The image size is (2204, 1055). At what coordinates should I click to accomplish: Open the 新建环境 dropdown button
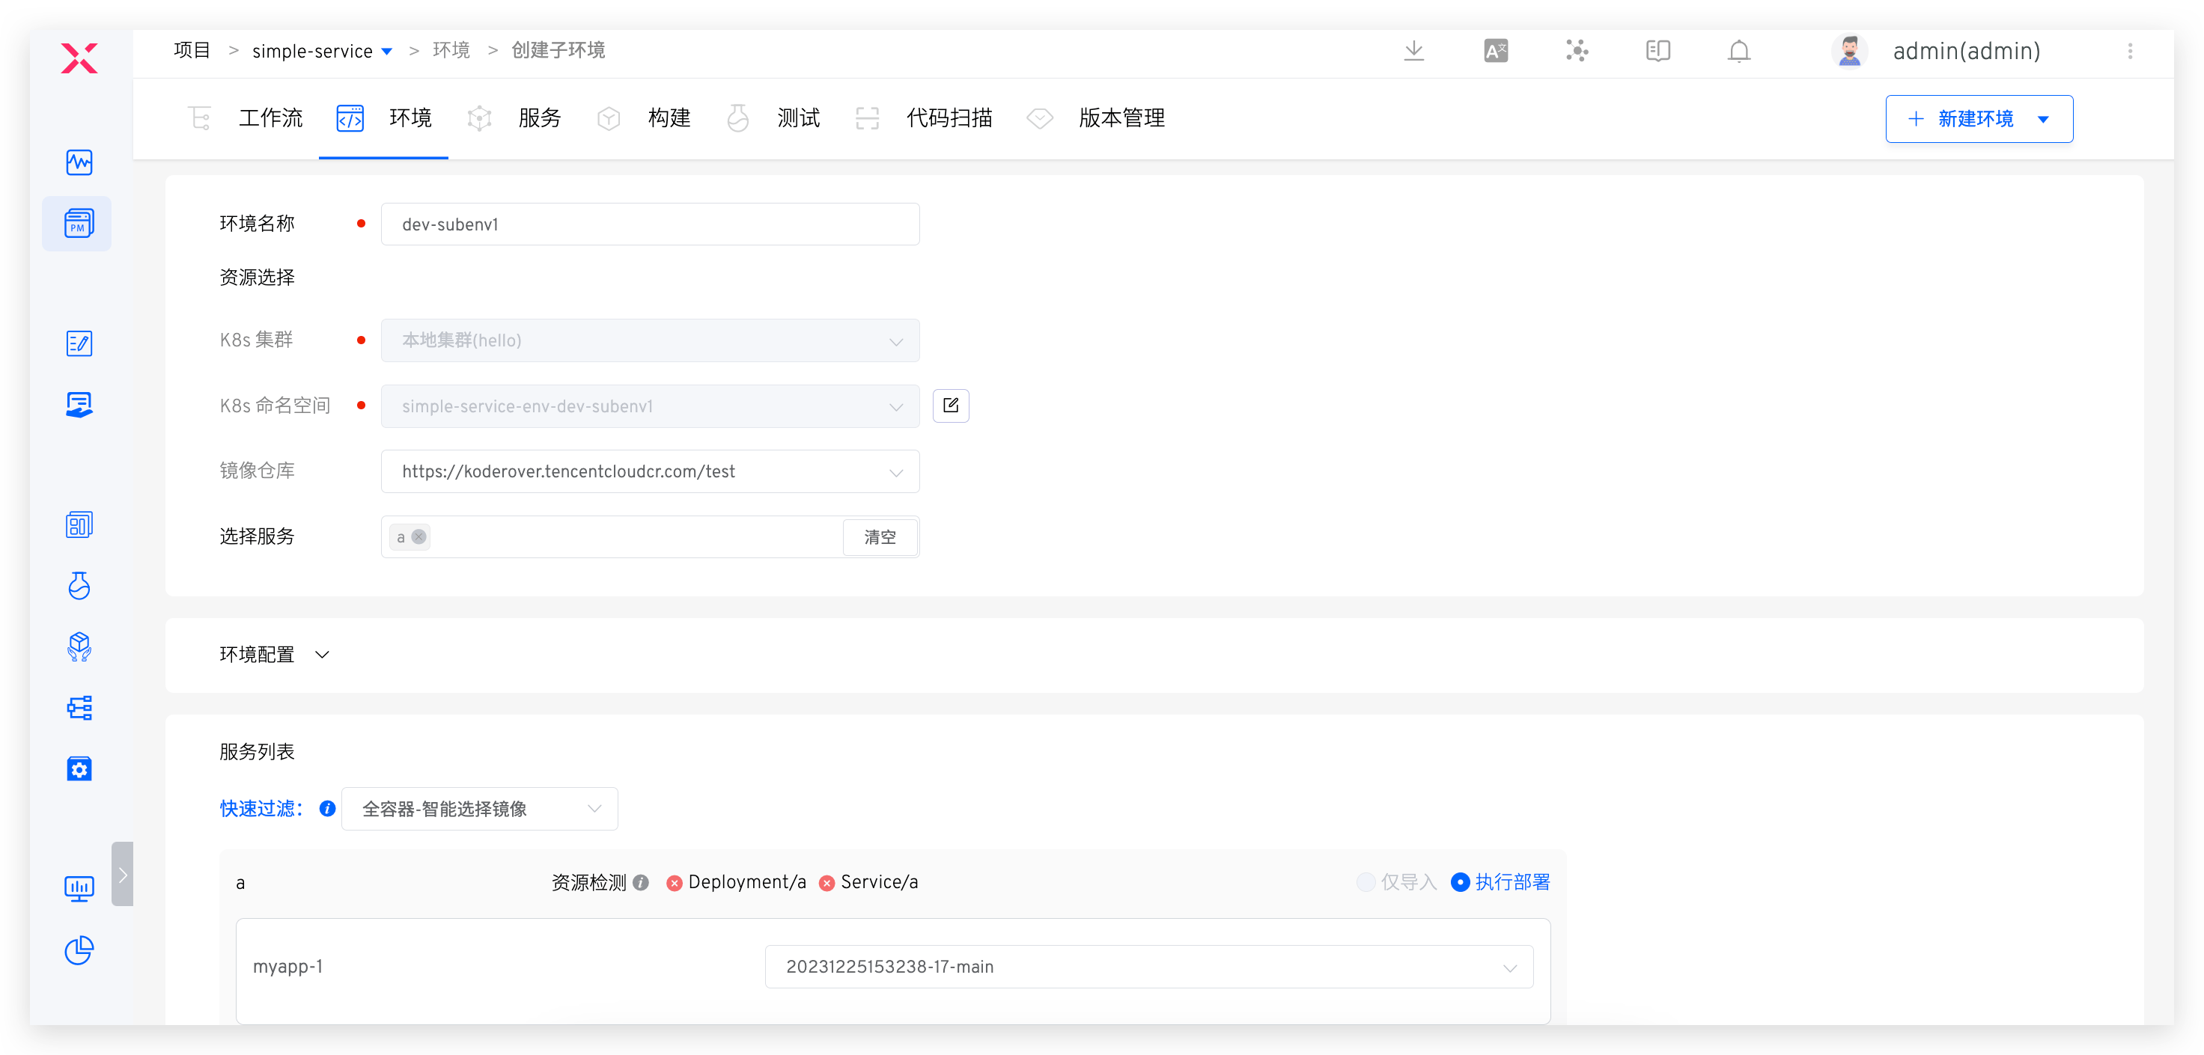pos(1979,119)
